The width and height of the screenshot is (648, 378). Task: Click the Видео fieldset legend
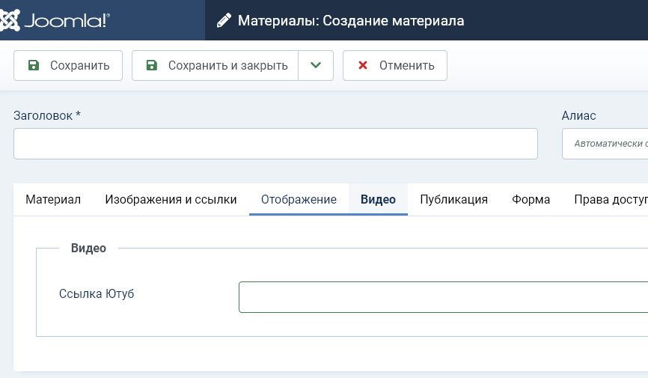(x=88, y=248)
